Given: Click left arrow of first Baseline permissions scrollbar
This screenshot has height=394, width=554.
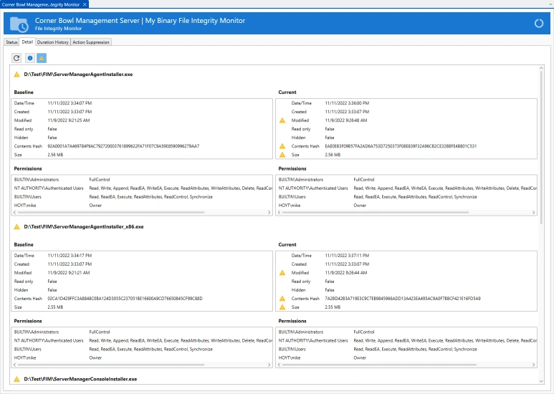Looking at the screenshot, I should pos(14,213).
